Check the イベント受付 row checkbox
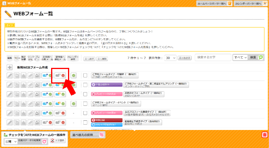The image size is (269, 148). pyautogui.click(x=85, y=104)
